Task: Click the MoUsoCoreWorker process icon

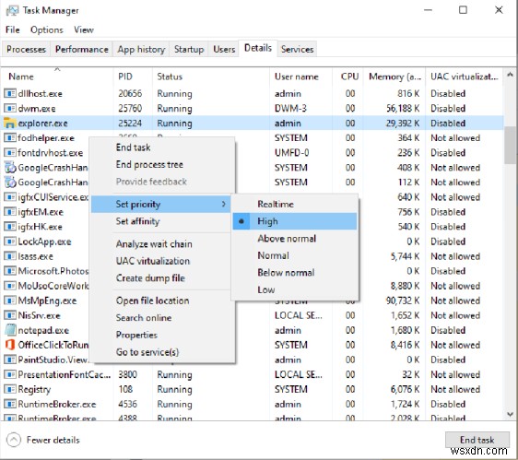Action: tap(9, 286)
